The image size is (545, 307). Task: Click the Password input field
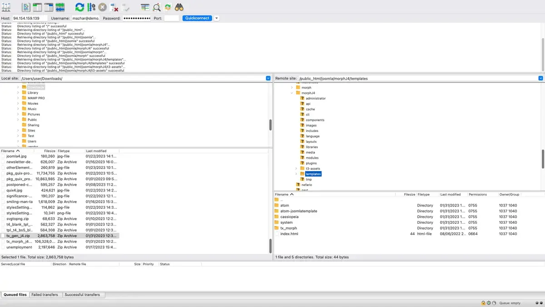(137, 18)
